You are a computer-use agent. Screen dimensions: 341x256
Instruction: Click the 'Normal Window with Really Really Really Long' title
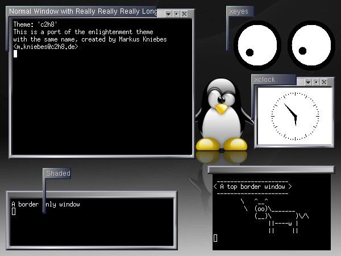coord(83,11)
